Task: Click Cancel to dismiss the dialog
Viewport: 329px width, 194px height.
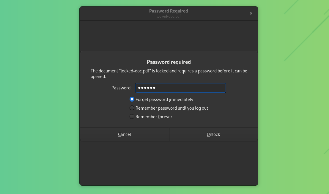Action: [125, 134]
